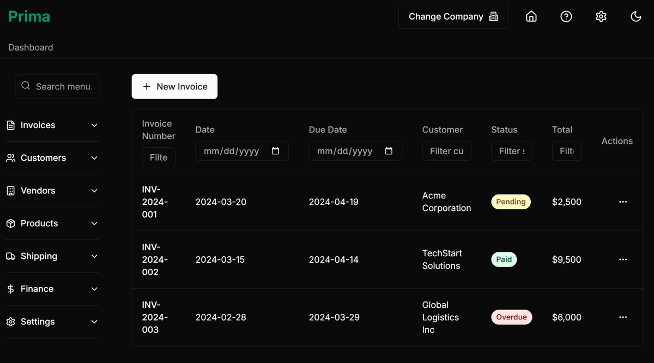Click the Date filter input
The height and width of the screenshot is (363, 654).
point(242,151)
